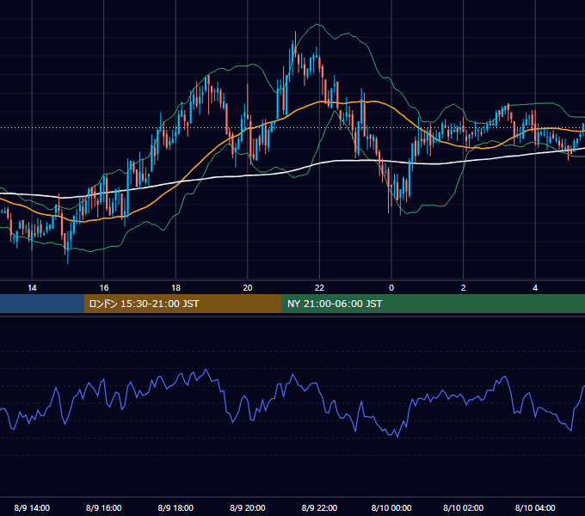Select the blue session bar before ロンドン

pyautogui.click(x=42, y=304)
